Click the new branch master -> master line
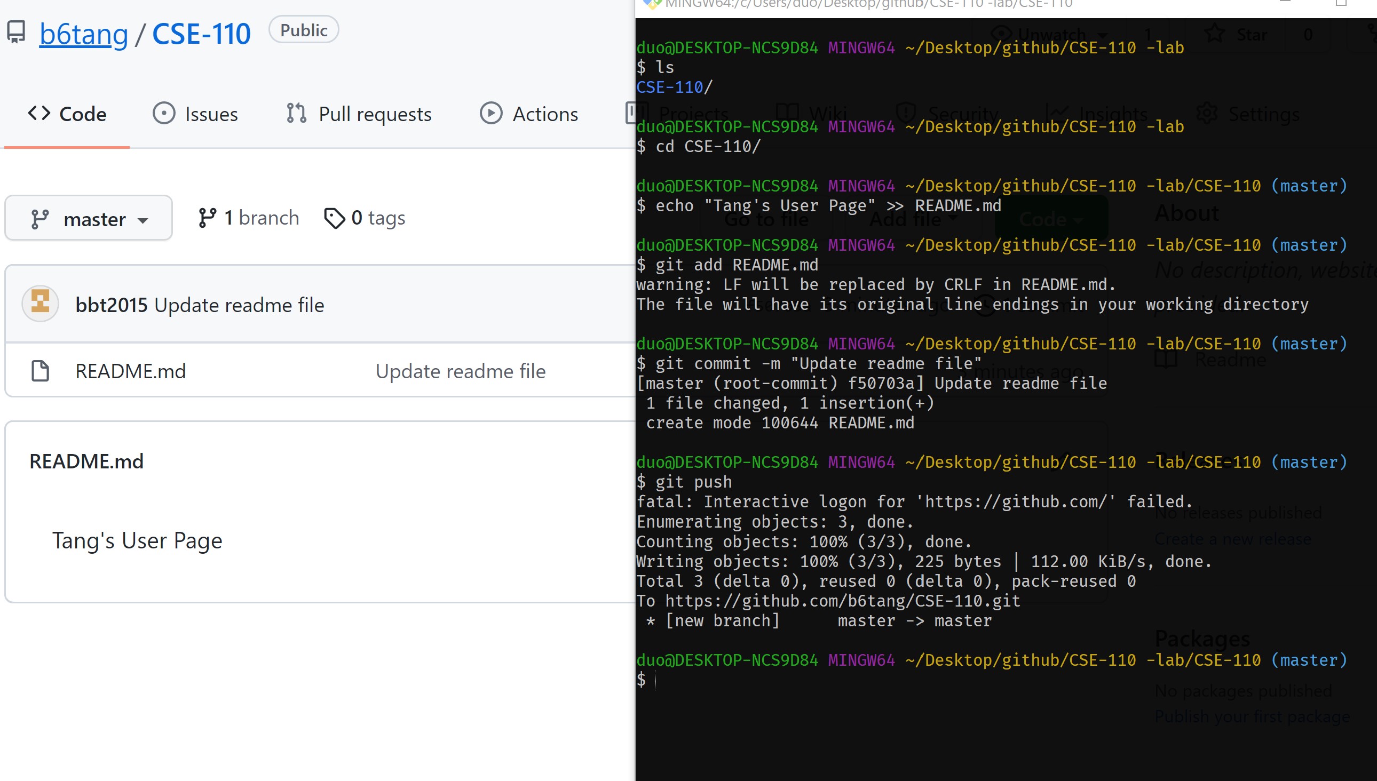Image resolution: width=1377 pixels, height=781 pixels. click(818, 620)
